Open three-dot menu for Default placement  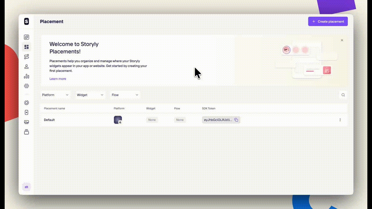click(x=340, y=120)
